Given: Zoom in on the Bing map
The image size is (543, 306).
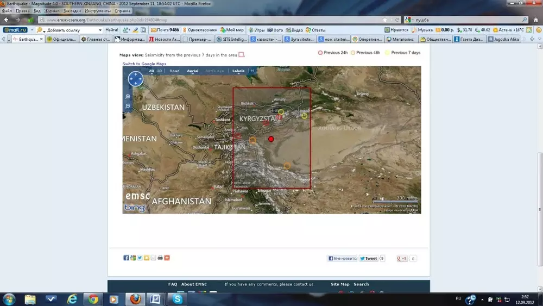Looking at the screenshot, I should [x=128, y=96].
